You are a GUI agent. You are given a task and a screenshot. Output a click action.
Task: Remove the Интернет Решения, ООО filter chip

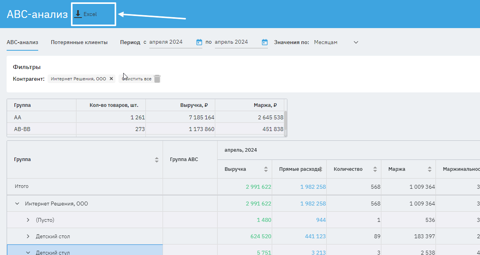[x=111, y=79]
